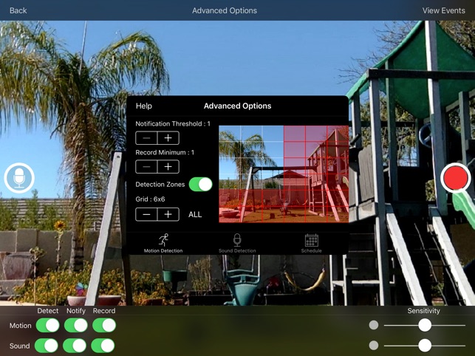Tap the microphone talk button
The image size is (475, 356).
(19, 178)
